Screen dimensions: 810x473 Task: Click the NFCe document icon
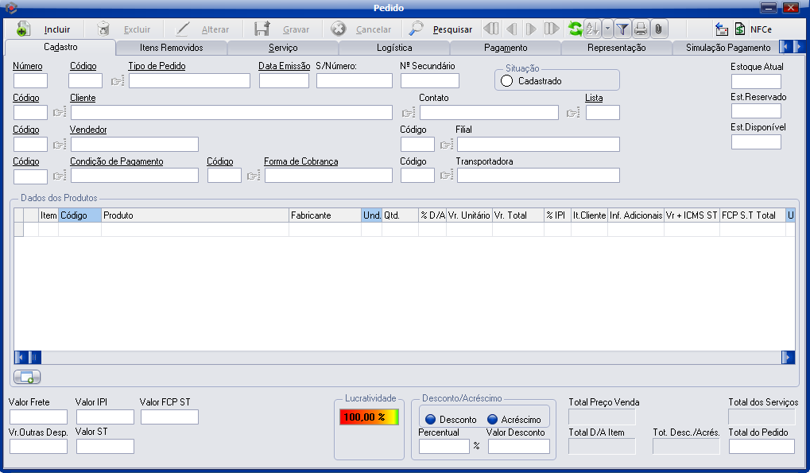pyautogui.click(x=739, y=29)
